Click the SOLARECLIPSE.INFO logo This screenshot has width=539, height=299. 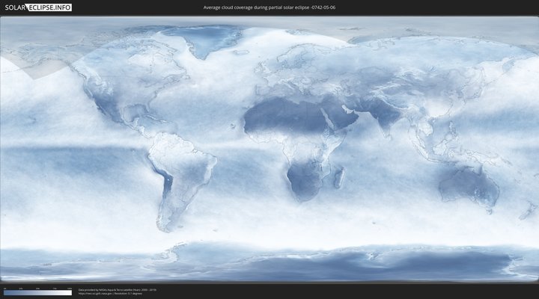click(x=38, y=7)
